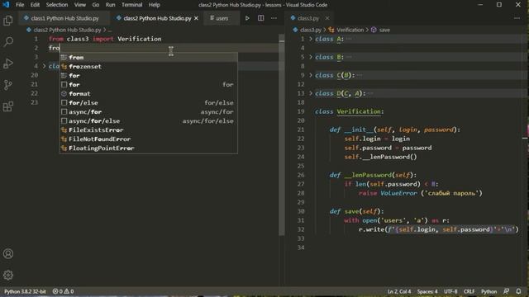This screenshot has height=297, width=529.
Task: Open the Source Control view
Action: click(x=8, y=85)
